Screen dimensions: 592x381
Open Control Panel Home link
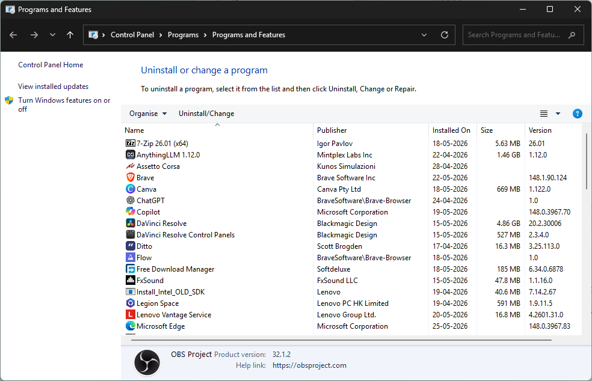51,65
